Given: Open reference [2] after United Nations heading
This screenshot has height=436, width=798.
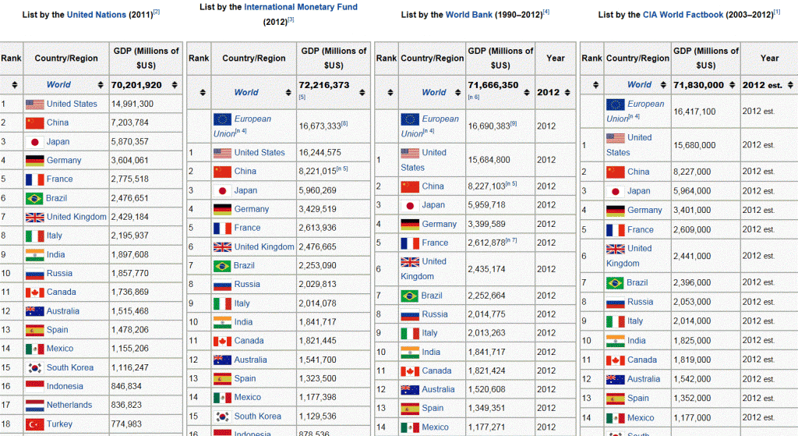Looking at the screenshot, I should pyautogui.click(x=157, y=12).
